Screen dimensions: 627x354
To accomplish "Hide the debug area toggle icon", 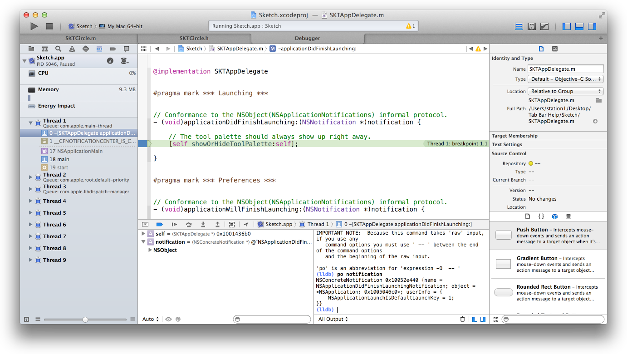I will click(x=145, y=224).
